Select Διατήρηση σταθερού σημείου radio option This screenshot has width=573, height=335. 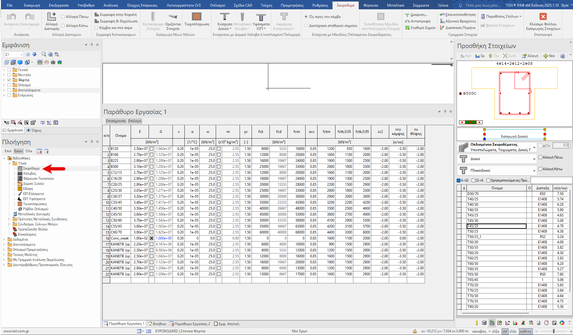click(x=306, y=26)
